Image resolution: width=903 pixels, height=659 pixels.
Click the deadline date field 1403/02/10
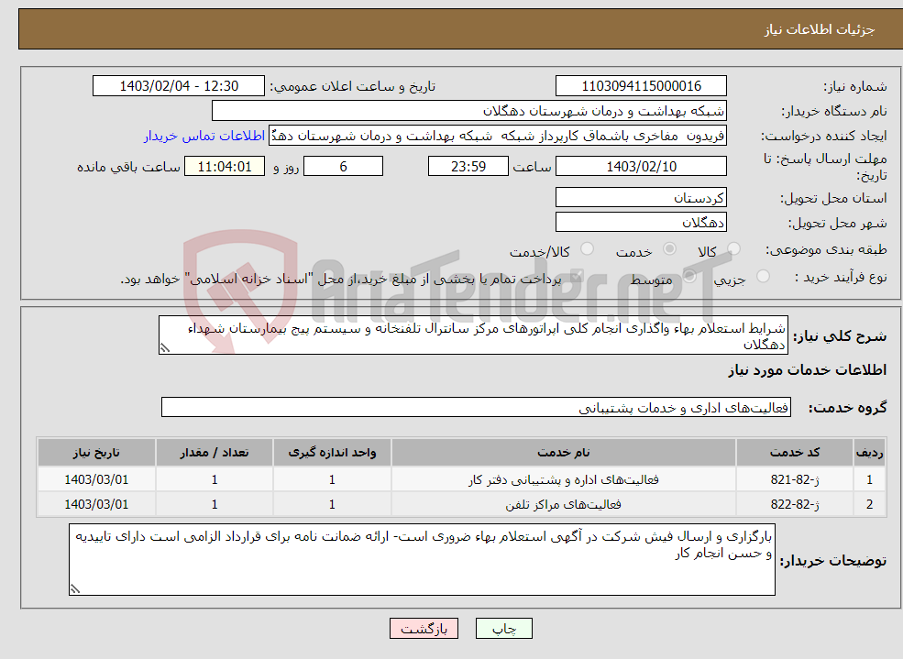tap(641, 166)
